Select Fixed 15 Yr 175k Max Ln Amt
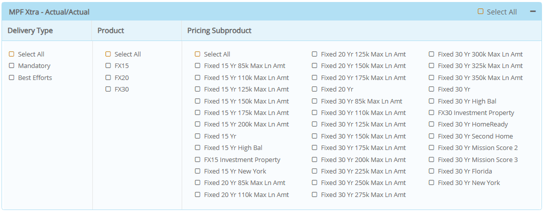 coord(198,113)
